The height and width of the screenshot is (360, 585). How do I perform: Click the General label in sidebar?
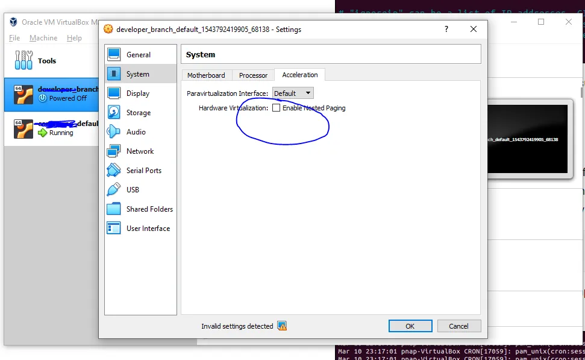139,54
